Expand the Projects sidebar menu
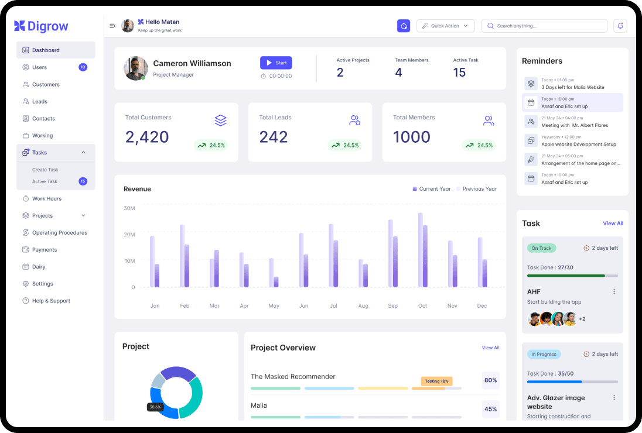 pyautogui.click(x=83, y=216)
